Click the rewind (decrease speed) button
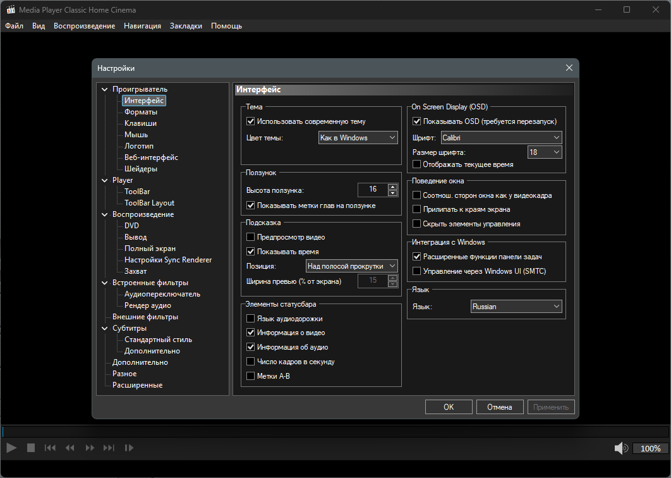The width and height of the screenshot is (671, 478). coord(70,448)
